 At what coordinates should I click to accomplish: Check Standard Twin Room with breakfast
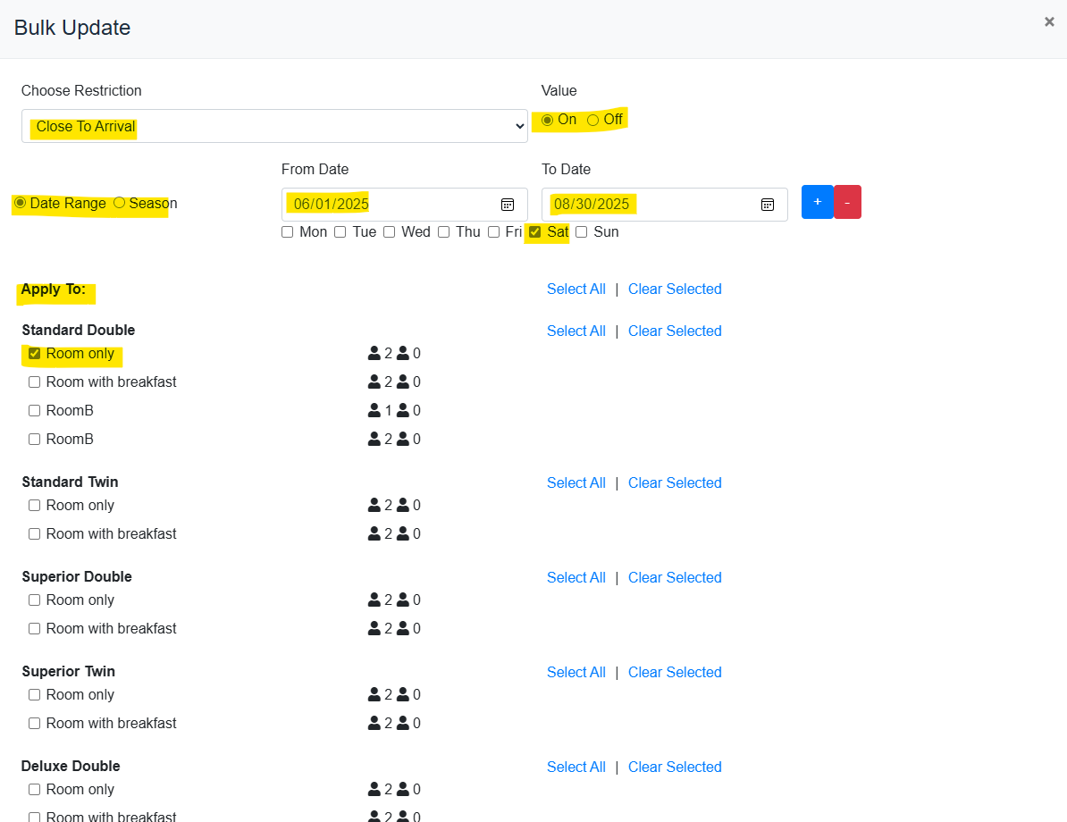(34, 534)
